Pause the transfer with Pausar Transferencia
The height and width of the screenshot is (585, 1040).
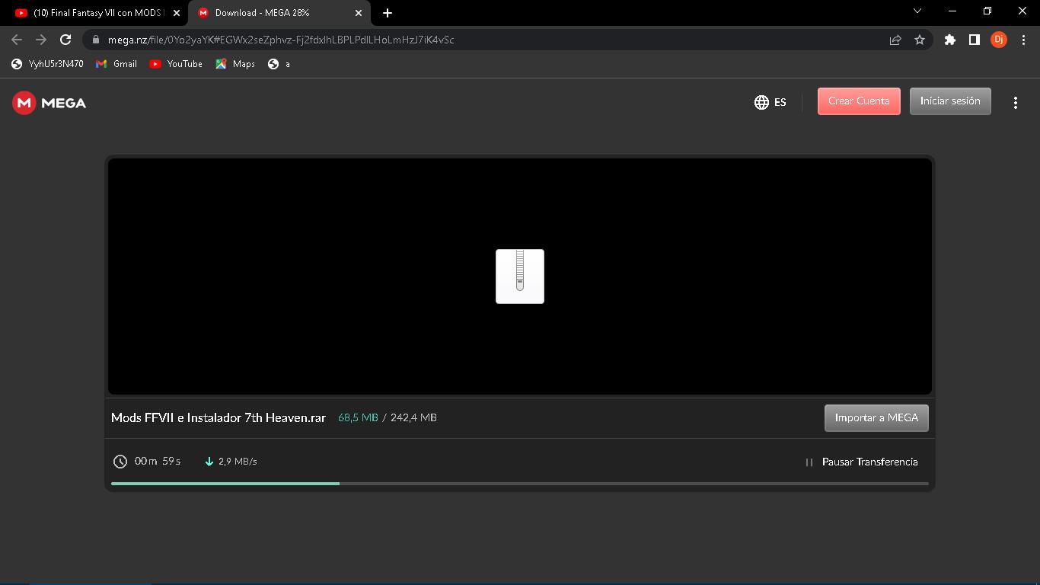pos(861,462)
